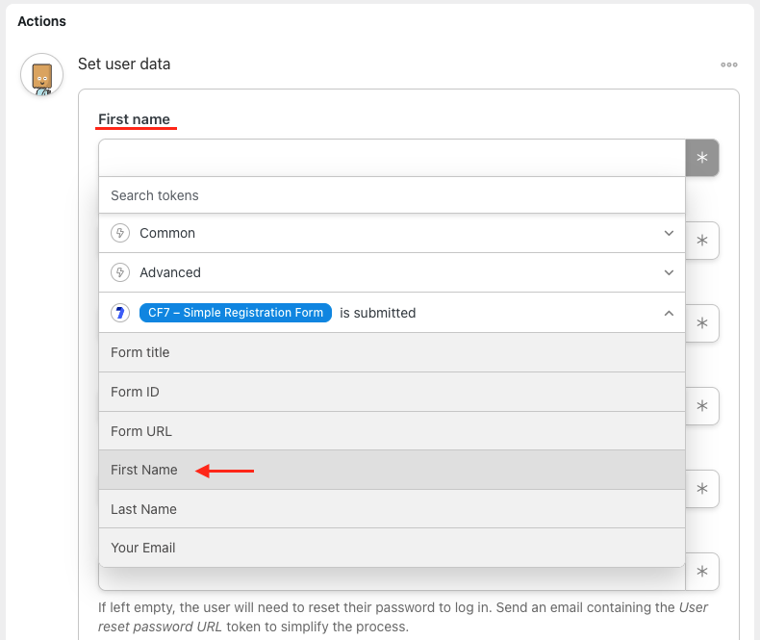
Task: Select the Form title token
Action: point(392,352)
